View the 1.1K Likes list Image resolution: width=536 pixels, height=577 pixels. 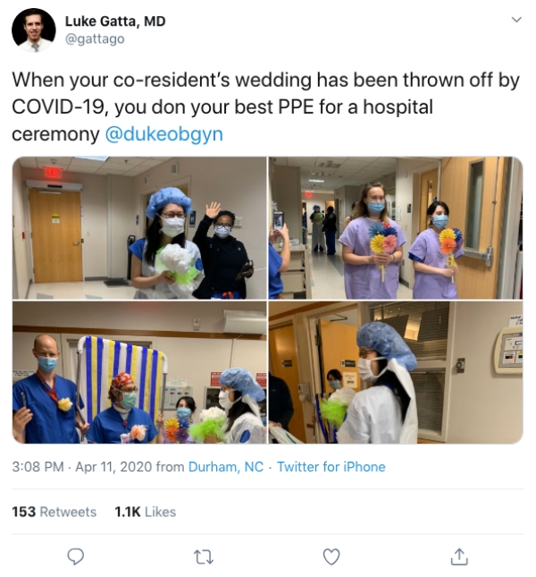[145, 512]
